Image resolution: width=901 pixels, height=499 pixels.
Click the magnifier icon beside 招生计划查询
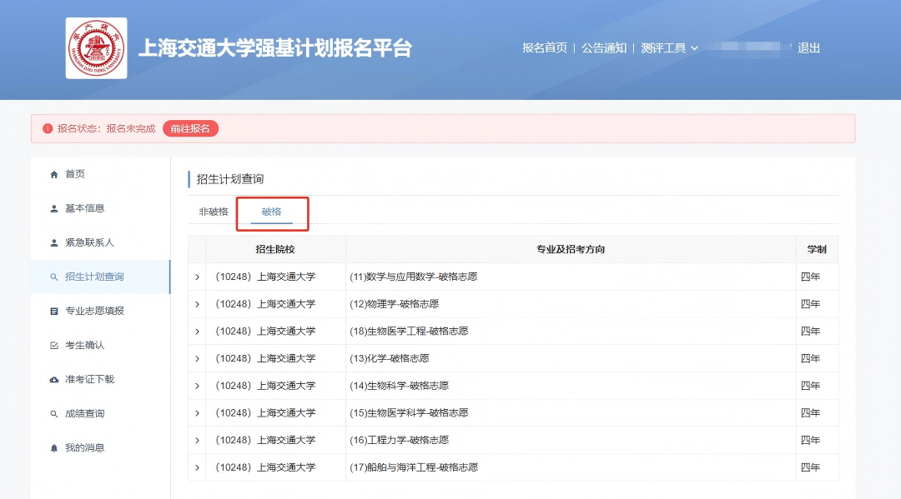[53, 277]
